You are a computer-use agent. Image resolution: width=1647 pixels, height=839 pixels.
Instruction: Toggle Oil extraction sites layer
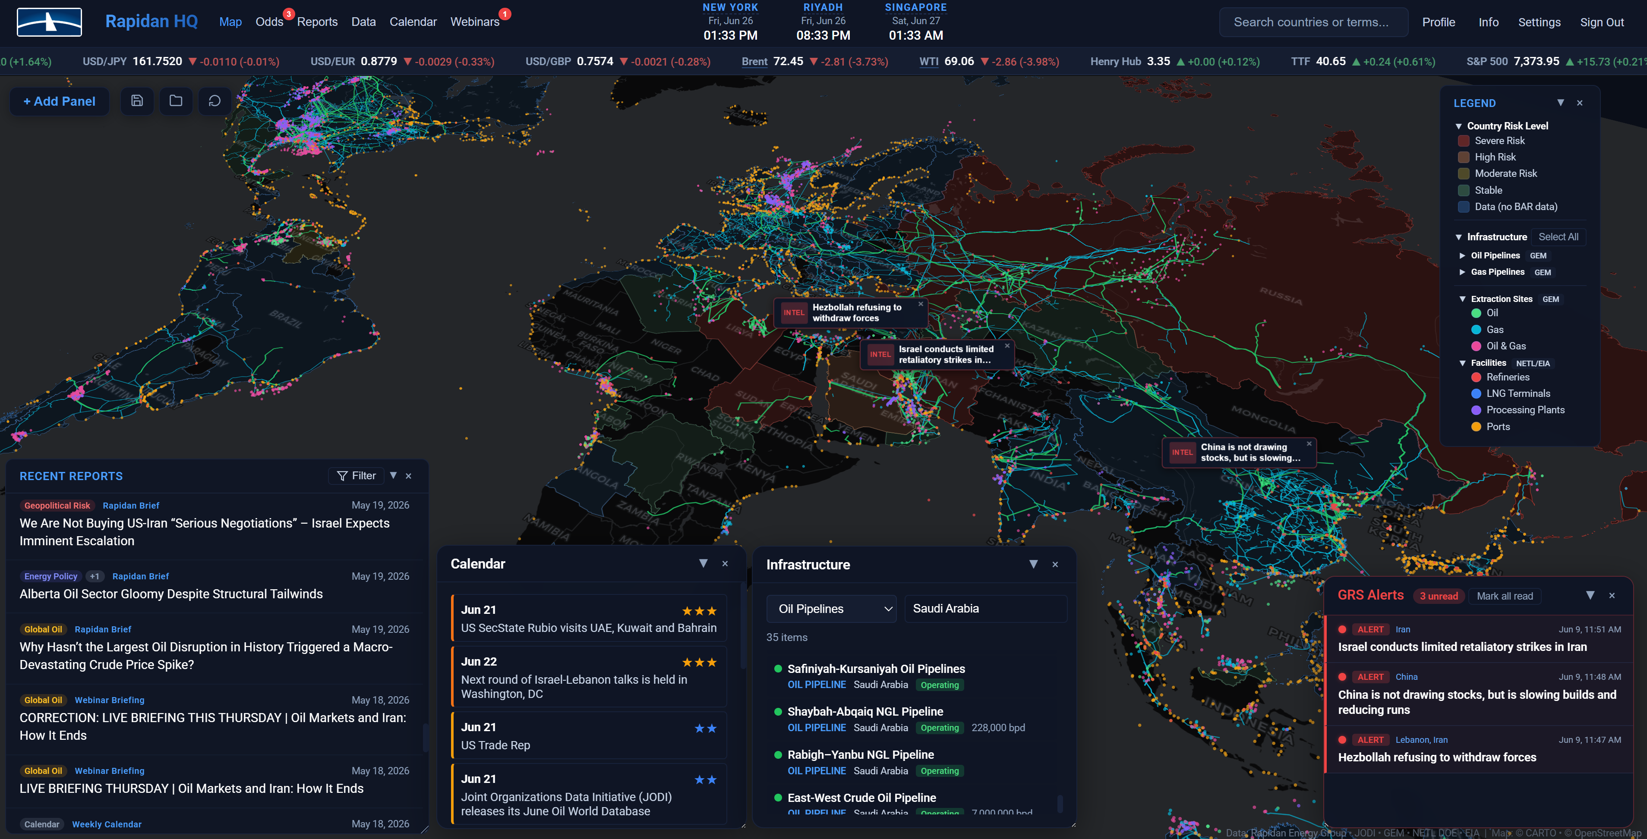(x=1484, y=313)
